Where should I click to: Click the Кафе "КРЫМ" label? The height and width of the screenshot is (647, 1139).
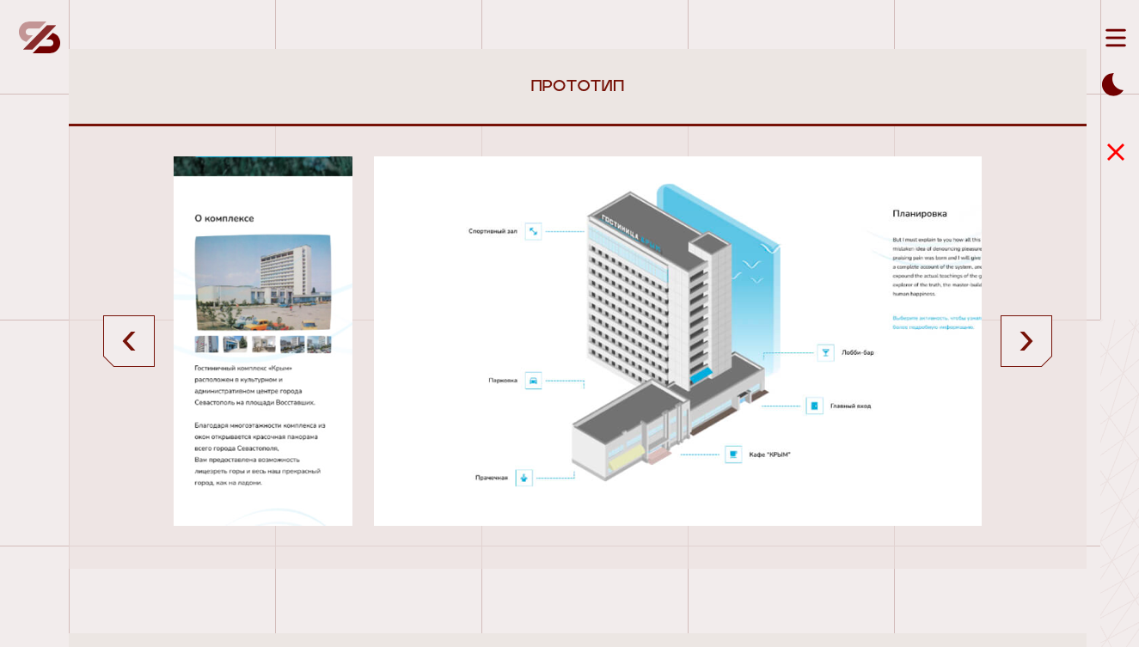(769, 455)
